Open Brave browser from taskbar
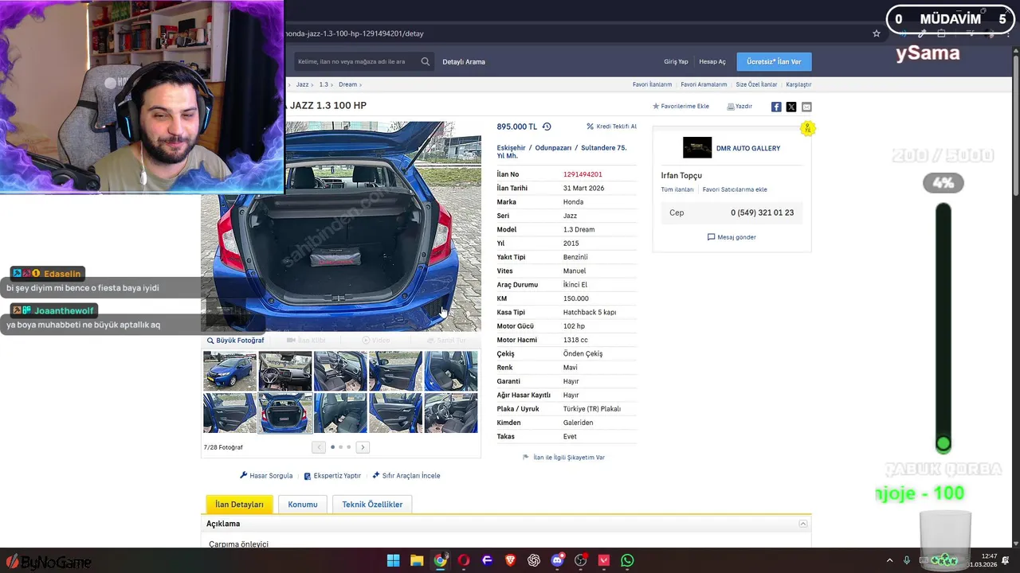Viewport: 1020px width, 573px height. [x=510, y=560]
